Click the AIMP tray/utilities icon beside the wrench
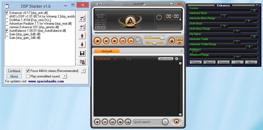Image resolution: width=263 pixels, height=130 pixels. (104, 4)
